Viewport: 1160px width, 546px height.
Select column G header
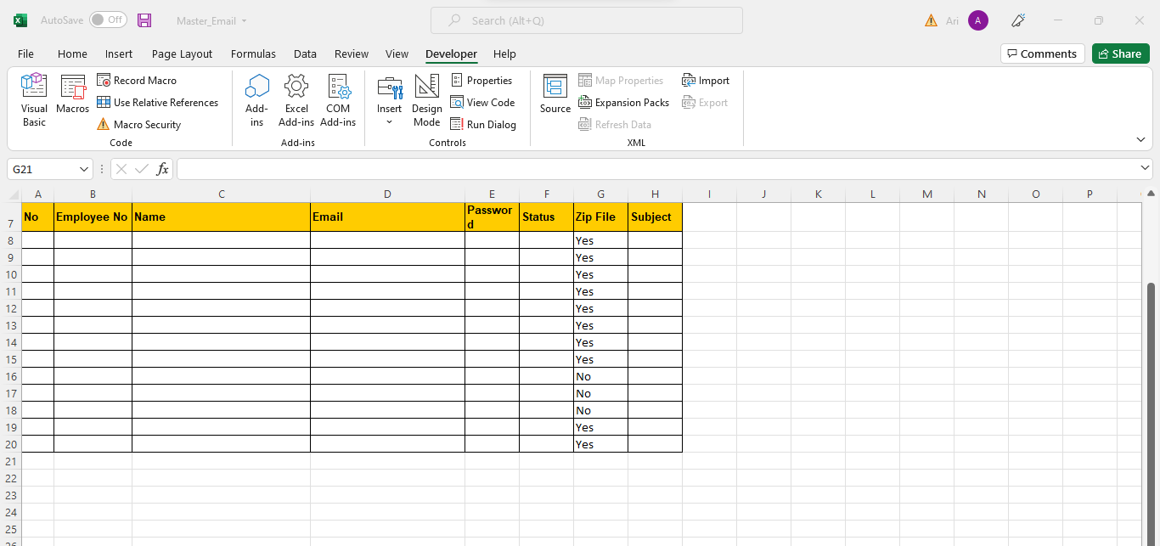pos(600,194)
